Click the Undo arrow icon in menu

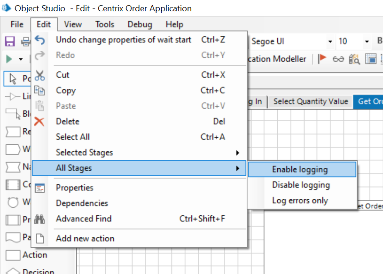point(40,40)
